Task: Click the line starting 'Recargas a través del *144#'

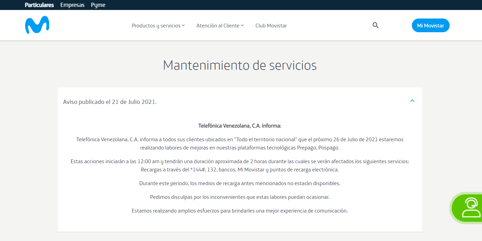Action: click(240, 170)
